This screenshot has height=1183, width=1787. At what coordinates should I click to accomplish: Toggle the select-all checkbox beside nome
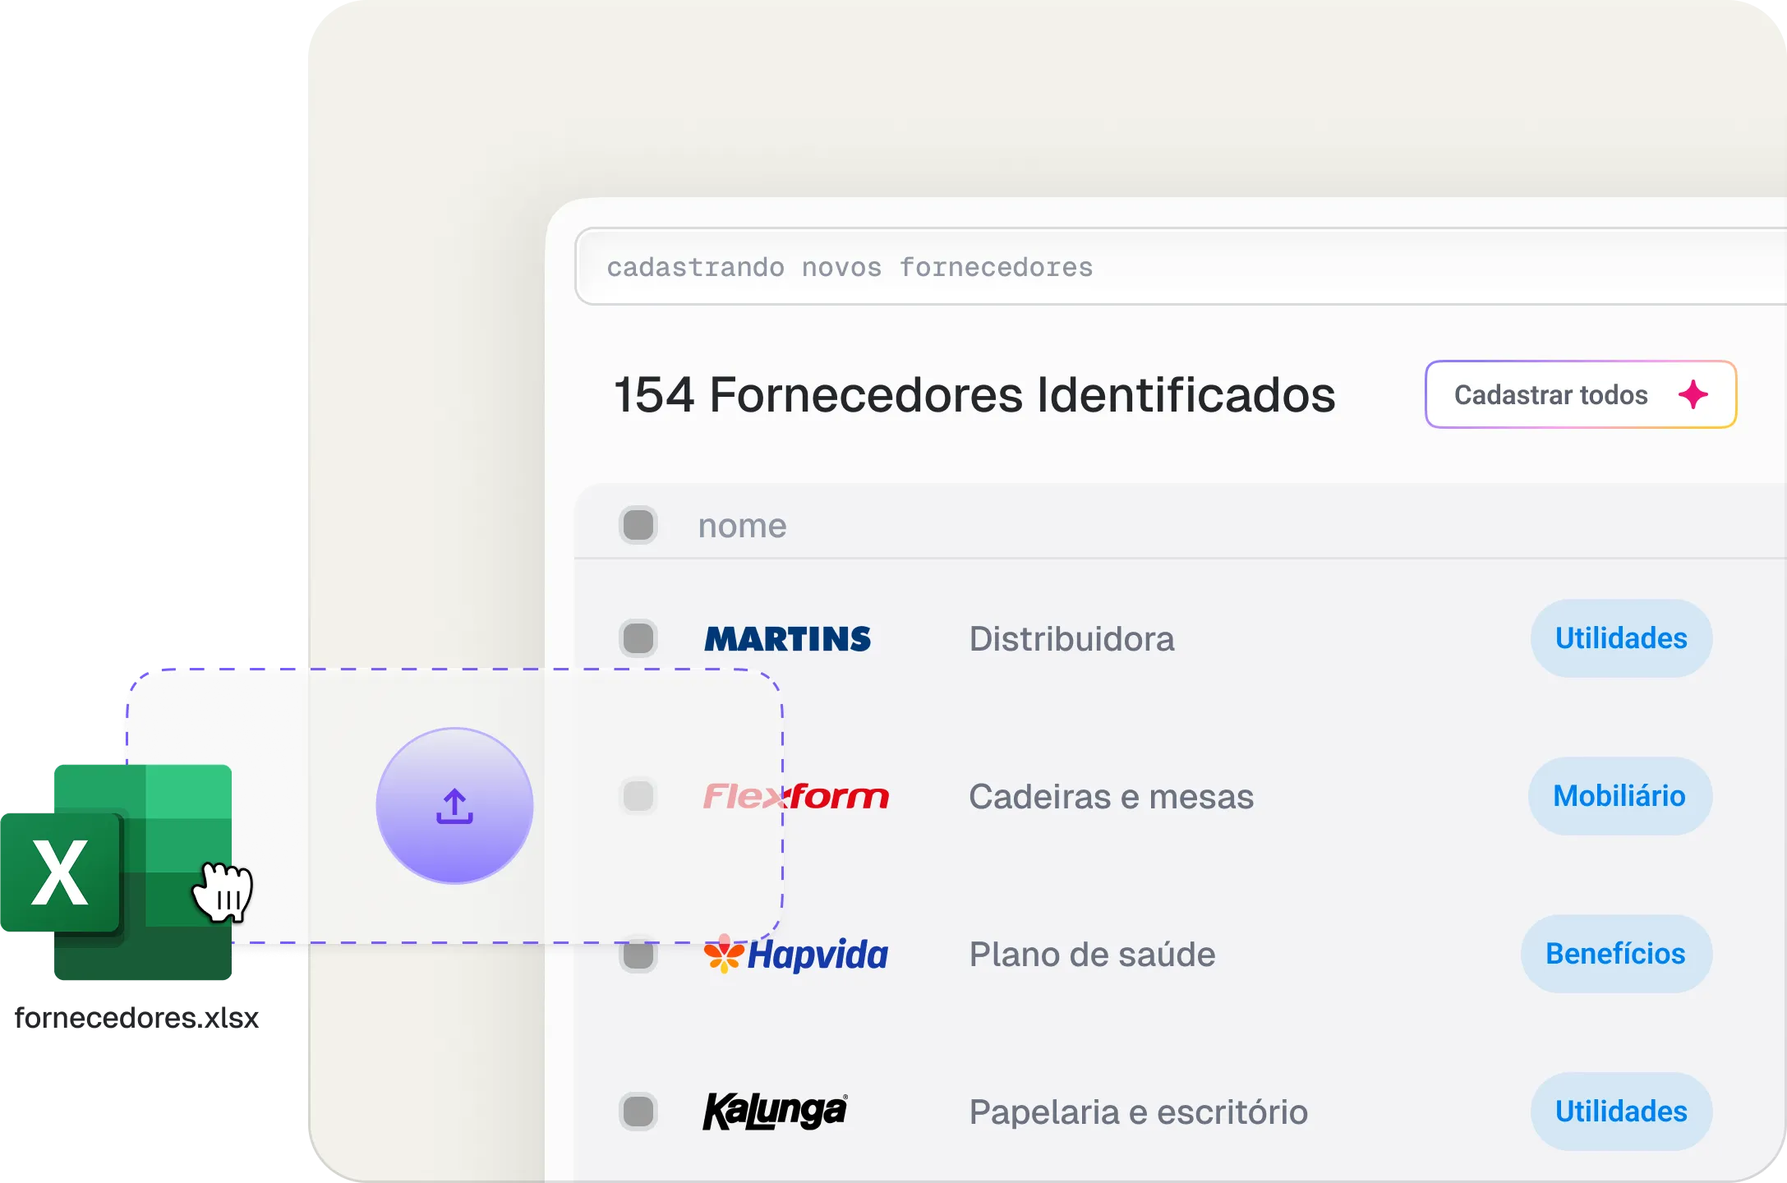coord(638,525)
